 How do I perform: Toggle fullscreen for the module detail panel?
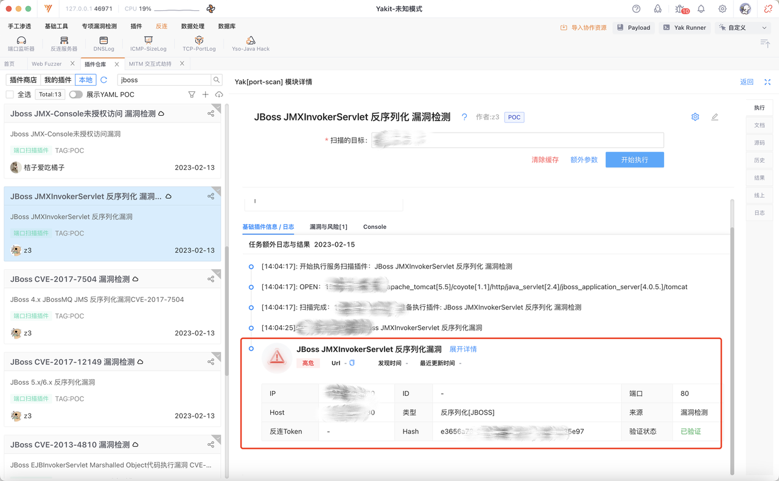767,82
